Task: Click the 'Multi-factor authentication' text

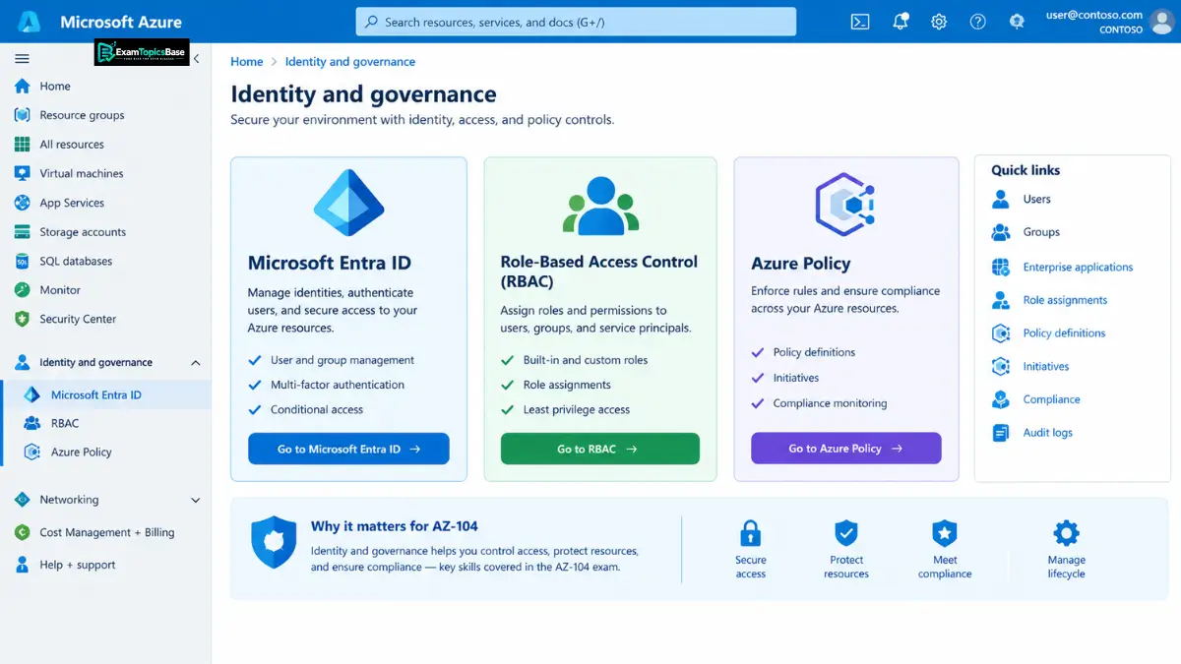Action: click(338, 385)
